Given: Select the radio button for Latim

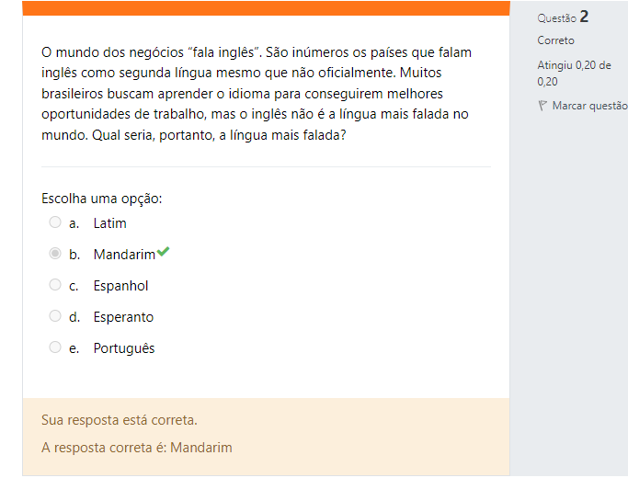Looking at the screenshot, I should 55,222.
